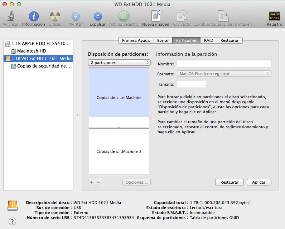Click the Expulsar eject icon

click(x=97, y=16)
